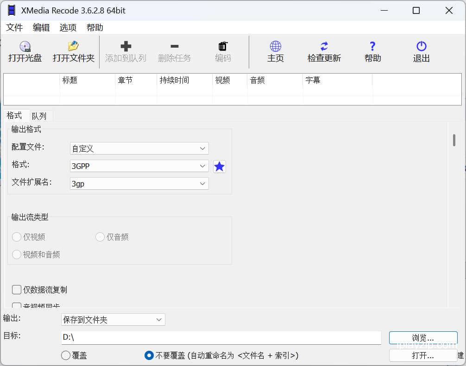The height and width of the screenshot is (366, 466).
Task: Click the Open Disc (打开光盘) icon
Action: [x=25, y=46]
